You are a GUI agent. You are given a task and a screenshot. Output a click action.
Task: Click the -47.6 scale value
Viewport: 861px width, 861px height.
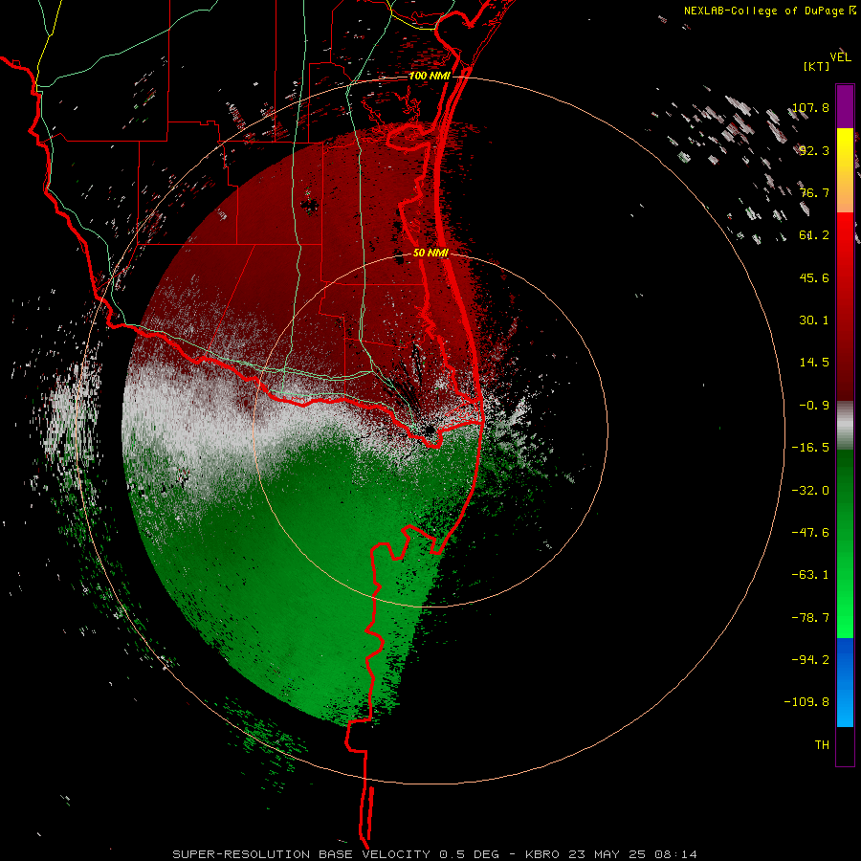810,533
